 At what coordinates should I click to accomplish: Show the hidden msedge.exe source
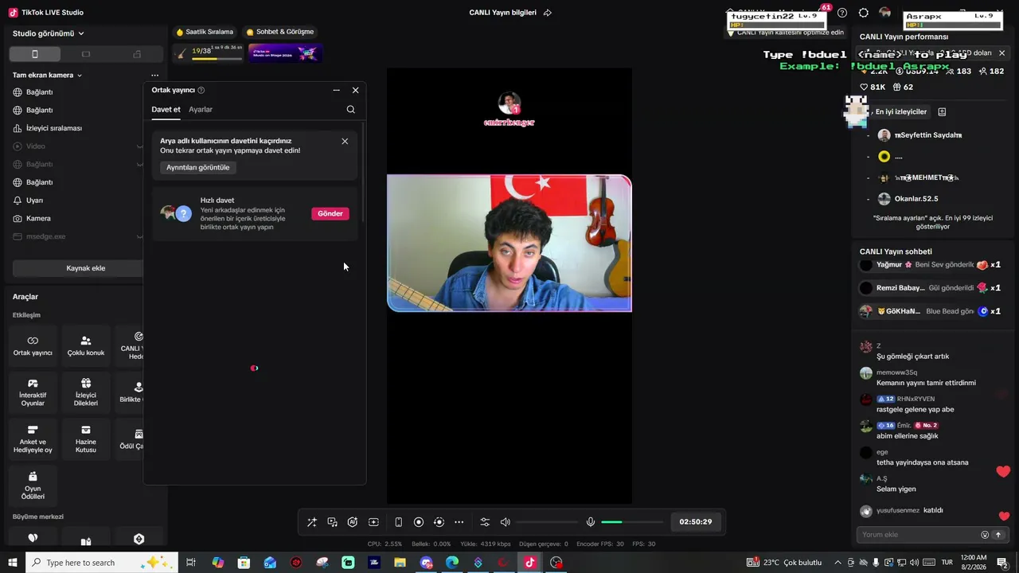pos(139,236)
